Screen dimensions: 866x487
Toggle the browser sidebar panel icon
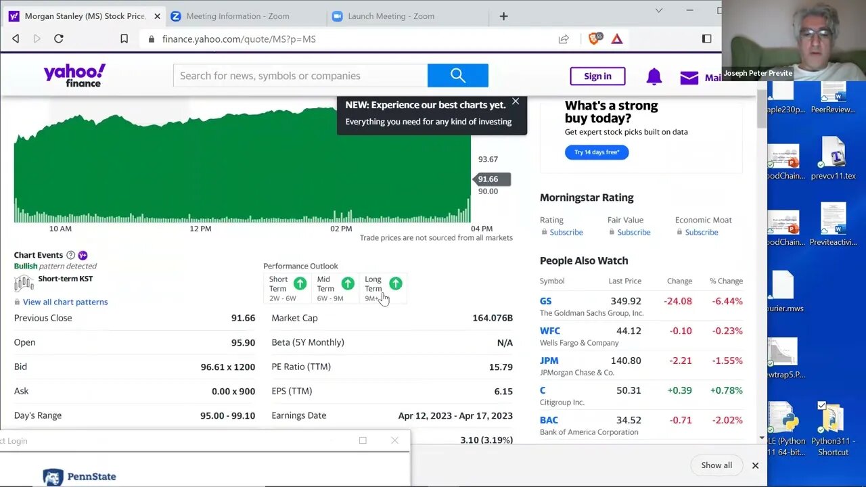[706, 39]
